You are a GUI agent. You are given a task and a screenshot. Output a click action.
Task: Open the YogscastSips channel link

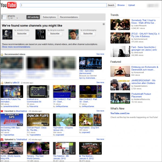[x=9, y=135]
